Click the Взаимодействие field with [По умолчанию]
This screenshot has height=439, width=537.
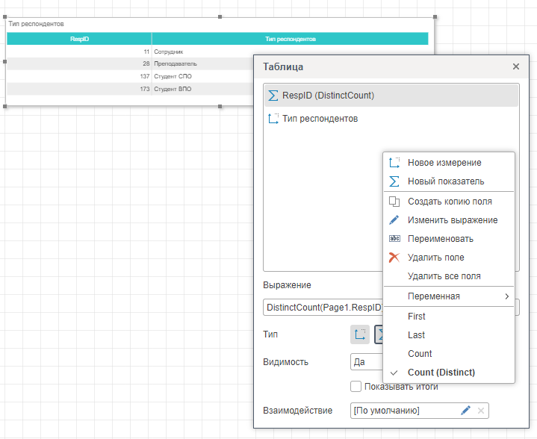click(x=402, y=411)
